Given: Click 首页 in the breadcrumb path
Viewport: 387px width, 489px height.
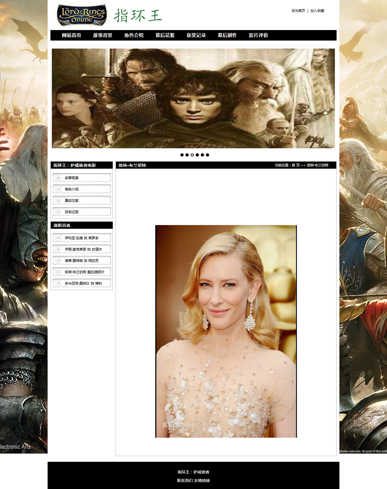Looking at the screenshot, I should (x=296, y=165).
